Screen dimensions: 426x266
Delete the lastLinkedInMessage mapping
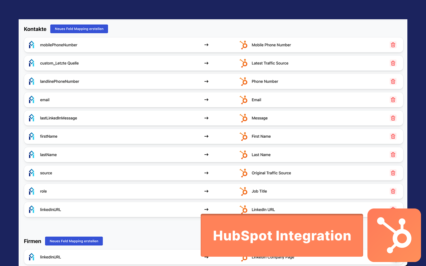tap(393, 118)
